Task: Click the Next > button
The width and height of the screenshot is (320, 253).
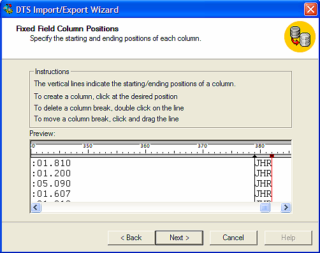Action: pyautogui.click(x=179, y=238)
